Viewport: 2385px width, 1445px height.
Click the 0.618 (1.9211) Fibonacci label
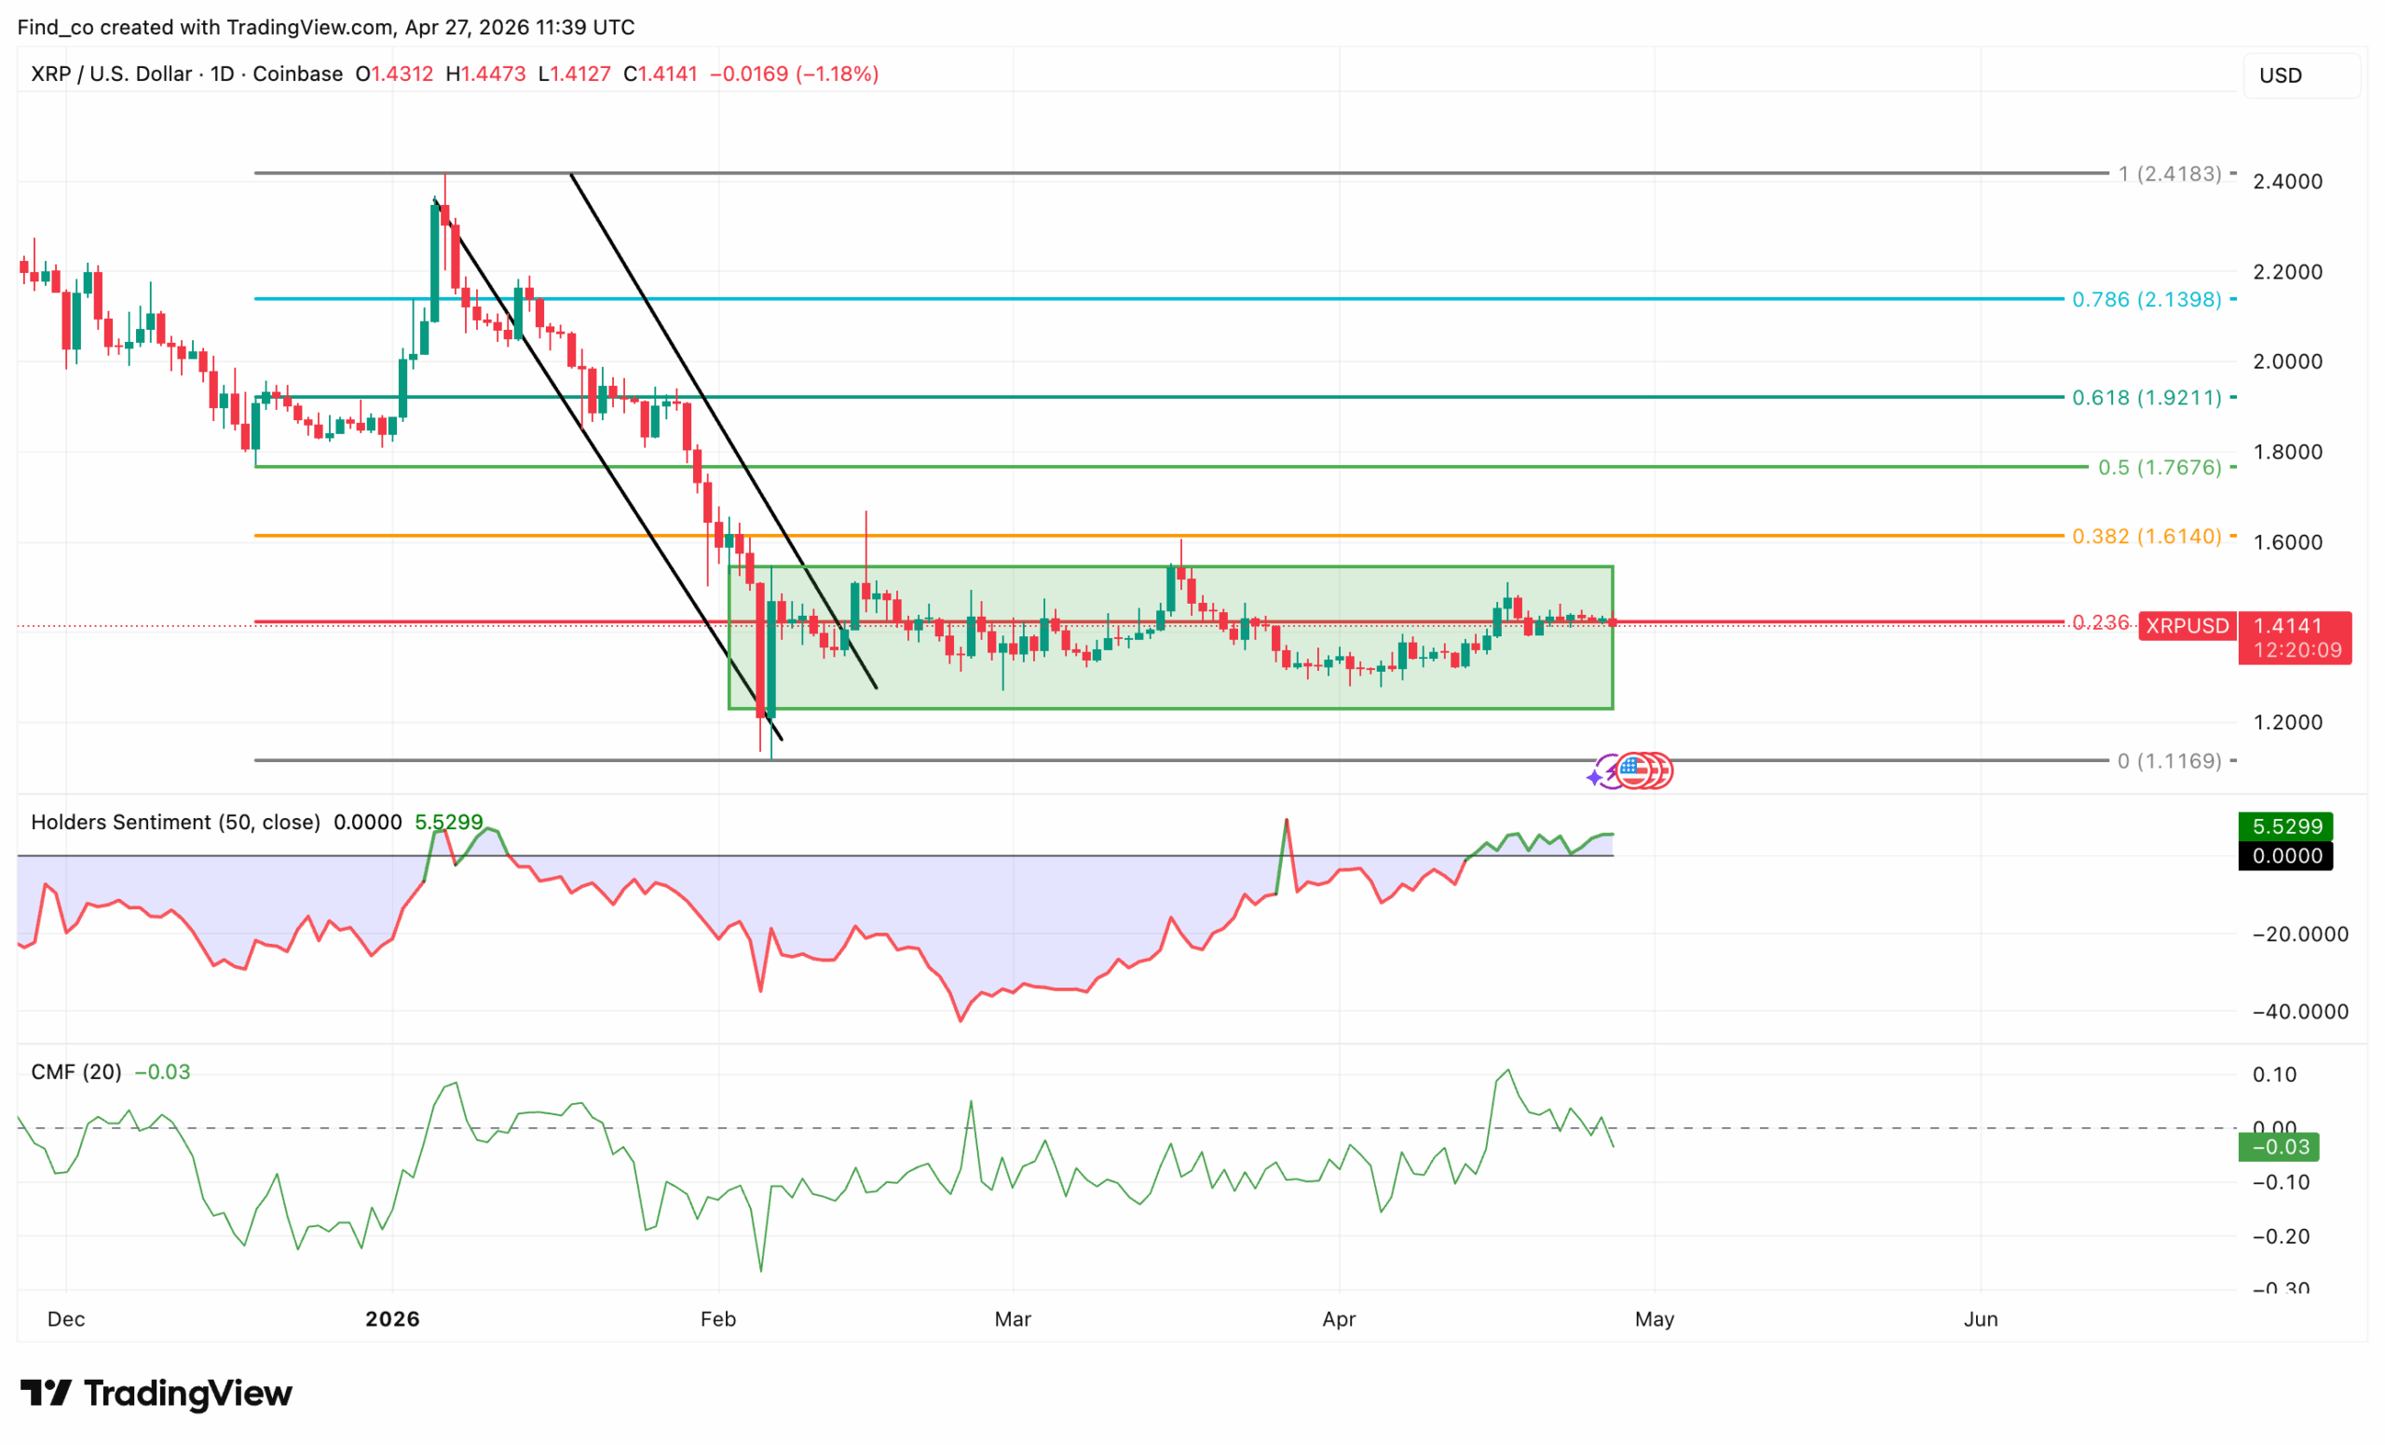coord(2146,397)
